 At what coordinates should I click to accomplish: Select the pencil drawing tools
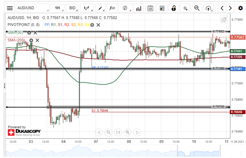pyautogui.click(x=100, y=8)
